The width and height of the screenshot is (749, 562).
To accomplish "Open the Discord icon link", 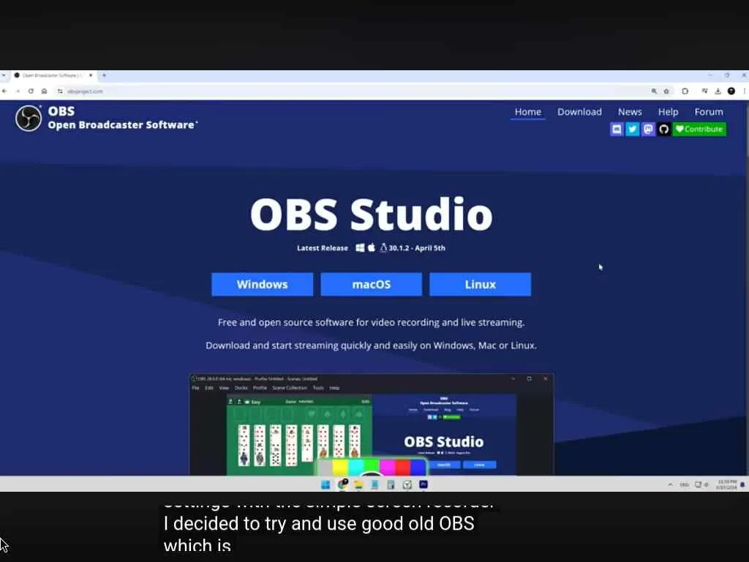I will 617,129.
